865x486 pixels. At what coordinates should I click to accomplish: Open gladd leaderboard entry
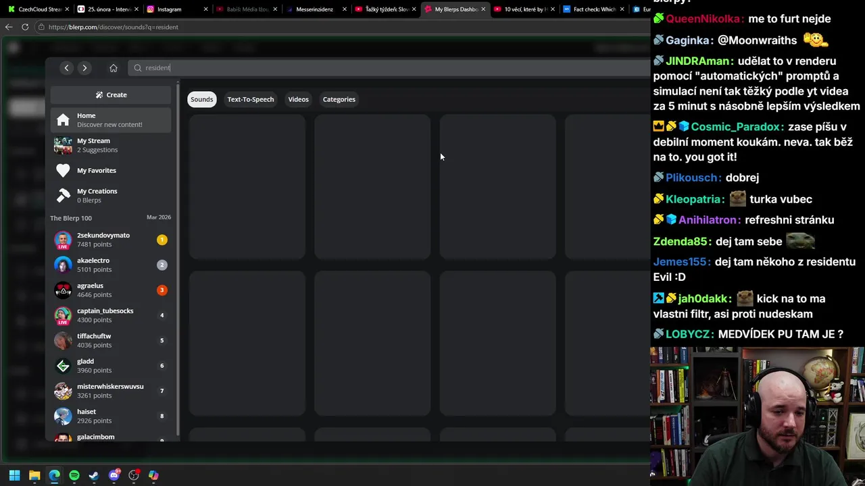[x=111, y=366]
